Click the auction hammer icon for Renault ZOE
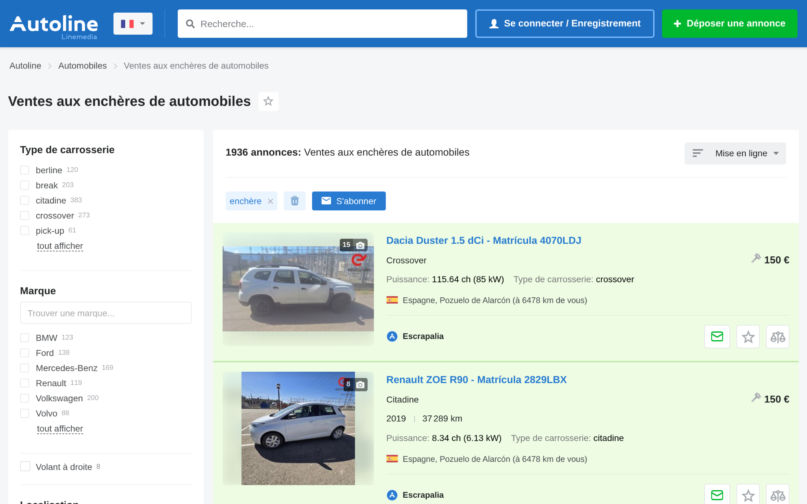The height and width of the screenshot is (504, 807). point(756,398)
